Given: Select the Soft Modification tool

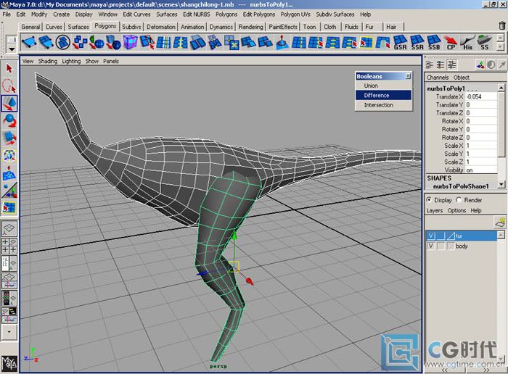Looking at the screenshot, I should pyautogui.click(x=9, y=173).
